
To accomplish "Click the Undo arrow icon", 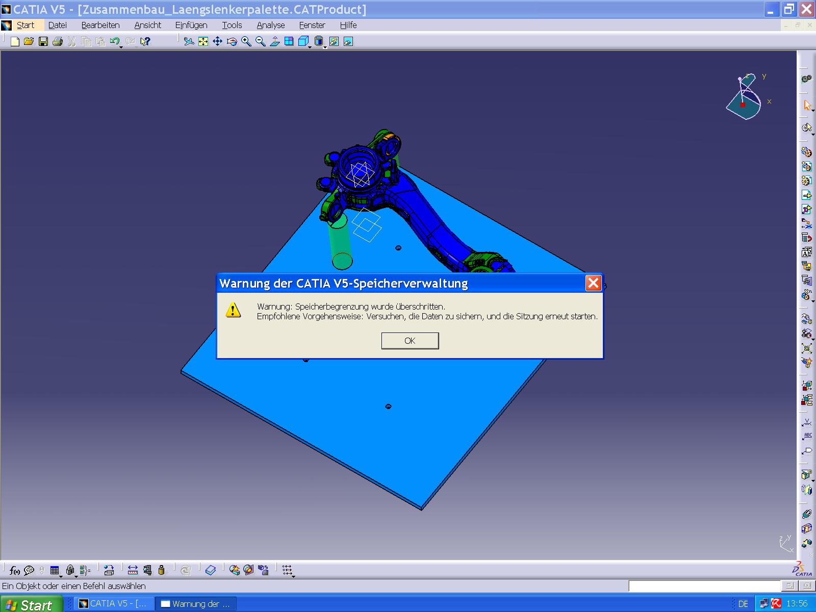I will 115,41.
